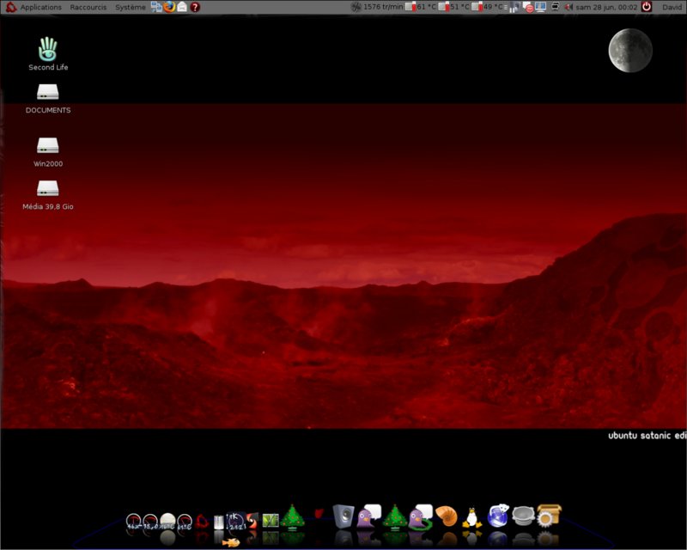Open the mail envelope launcher in panel
The width and height of the screenshot is (687, 550).
coord(182,7)
